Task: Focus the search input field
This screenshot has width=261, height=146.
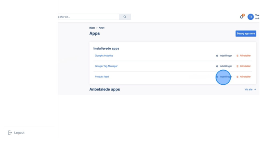Action: click(88, 17)
